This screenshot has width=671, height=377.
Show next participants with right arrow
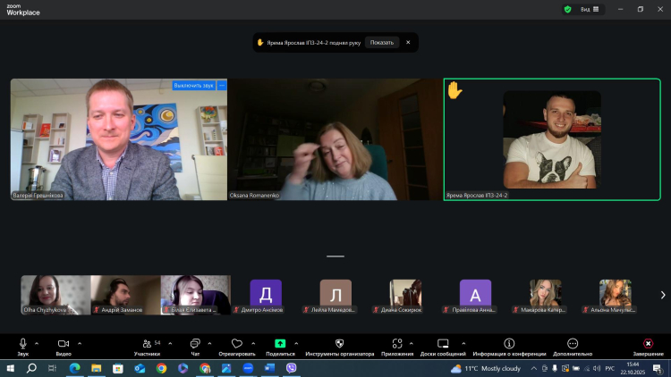point(662,295)
